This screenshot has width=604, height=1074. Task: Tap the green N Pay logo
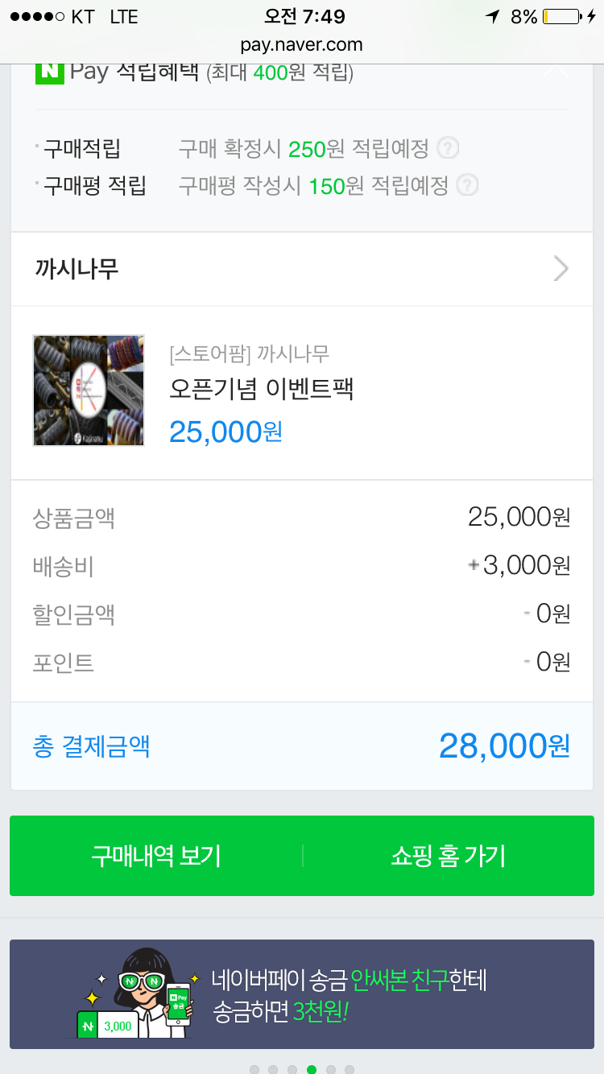pyautogui.click(x=49, y=71)
